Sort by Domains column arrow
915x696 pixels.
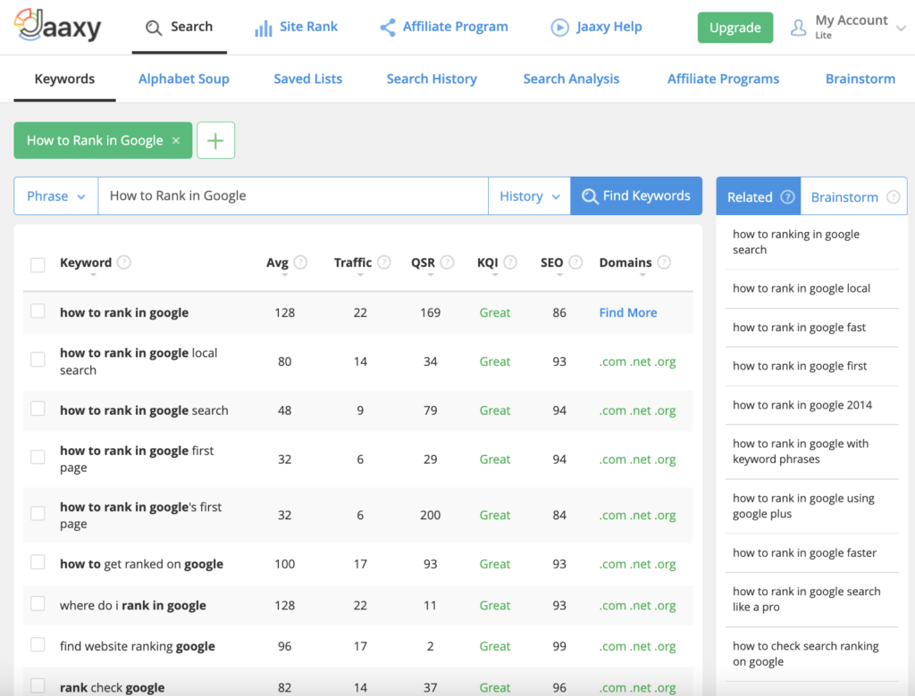click(x=642, y=275)
